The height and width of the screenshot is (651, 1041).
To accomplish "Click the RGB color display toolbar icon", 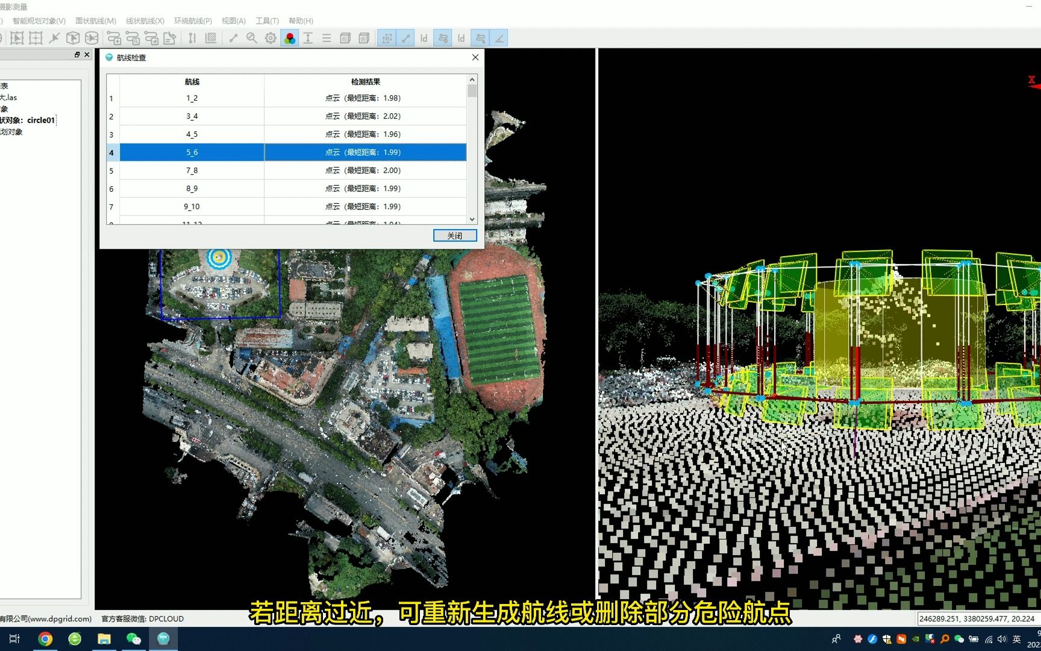I will pyautogui.click(x=290, y=38).
